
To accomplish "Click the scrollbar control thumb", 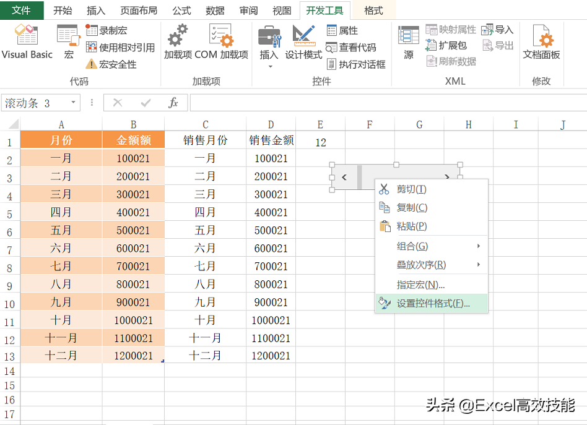I will point(360,177).
